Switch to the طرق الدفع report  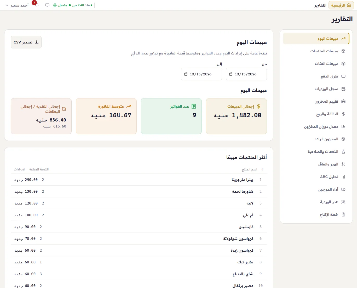click(x=316, y=76)
